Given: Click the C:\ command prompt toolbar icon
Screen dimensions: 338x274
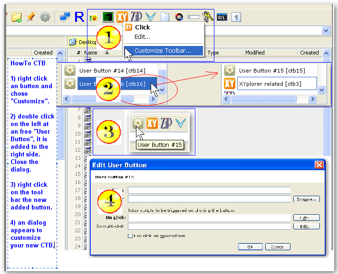Looking at the screenshot, I should [x=222, y=18].
